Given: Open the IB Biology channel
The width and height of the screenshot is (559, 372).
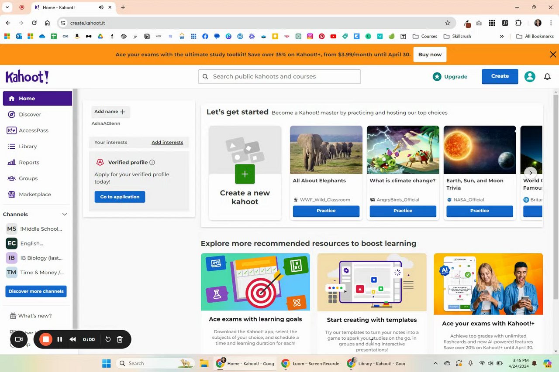Looking at the screenshot, I should [x=35, y=258].
